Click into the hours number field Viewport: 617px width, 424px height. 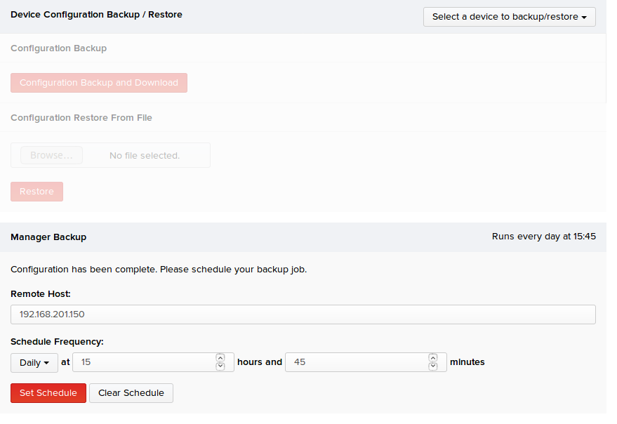coord(144,362)
